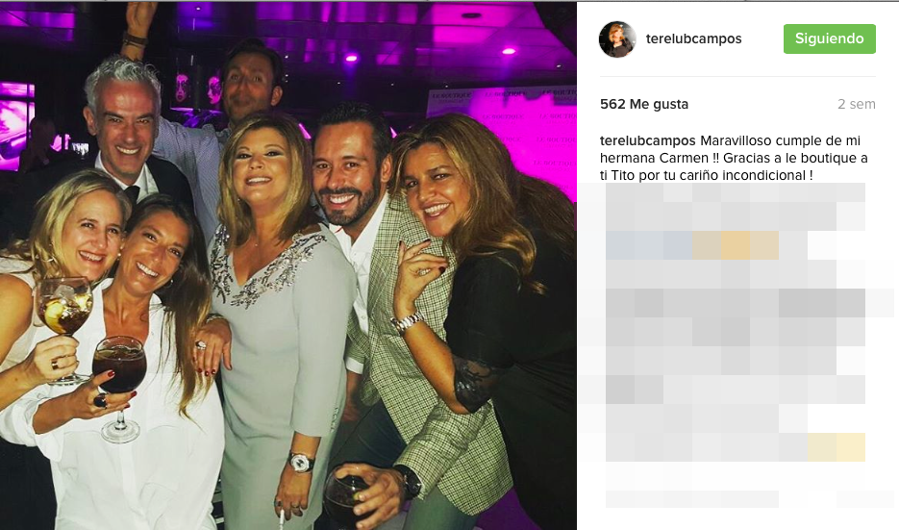Screen dimensions: 899x530
Task: Click the orange-tinted blurred comment block
Action: 736,245
